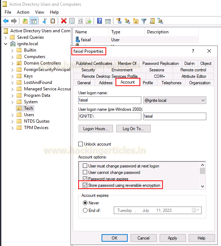Click the OK button
The image size is (221, 246).
coord(114,238)
